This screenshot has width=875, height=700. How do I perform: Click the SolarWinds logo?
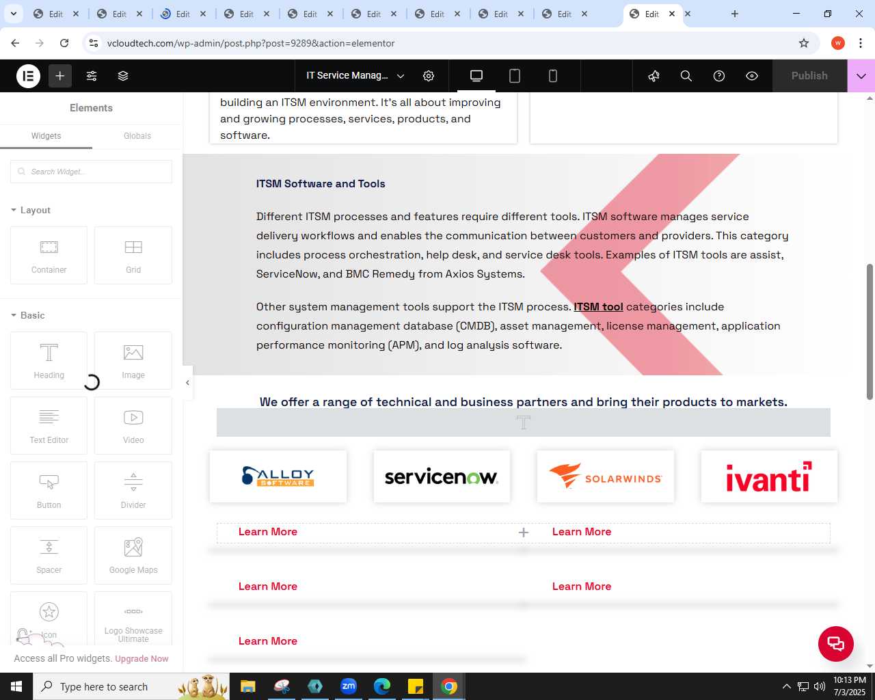click(606, 476)
